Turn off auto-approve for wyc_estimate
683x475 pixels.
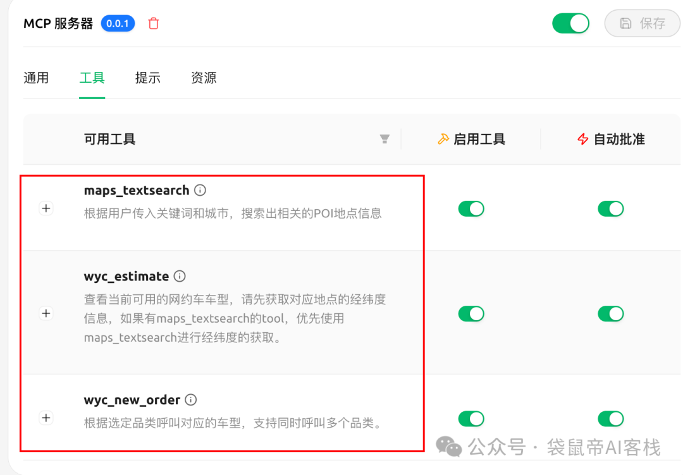pyautogui.click(x=611, y=314)
